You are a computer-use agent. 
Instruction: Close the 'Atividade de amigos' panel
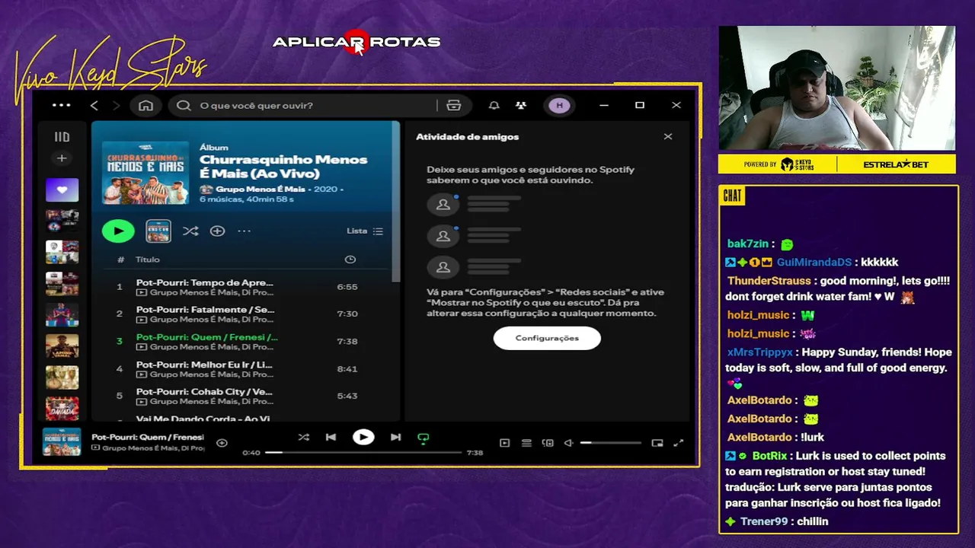668,137
